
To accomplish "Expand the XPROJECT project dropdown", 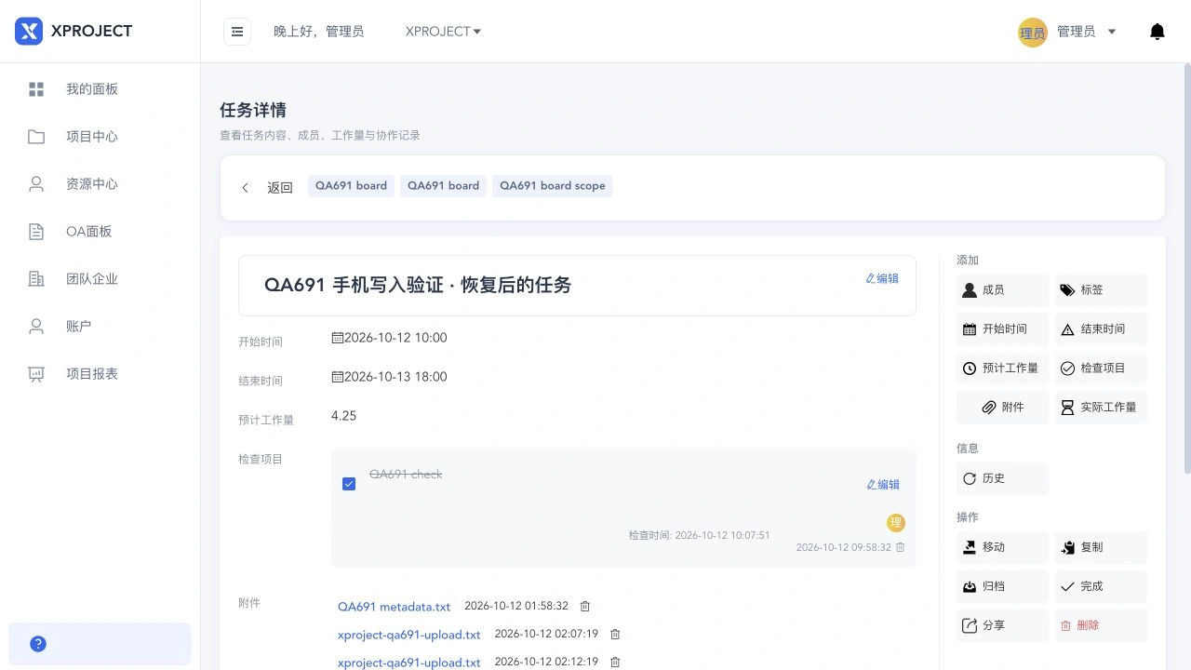I will coord(443,32).
